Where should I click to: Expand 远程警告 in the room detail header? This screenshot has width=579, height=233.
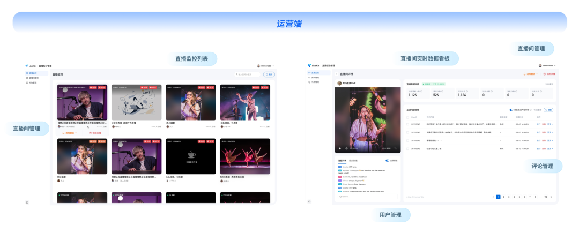[530, 74]
